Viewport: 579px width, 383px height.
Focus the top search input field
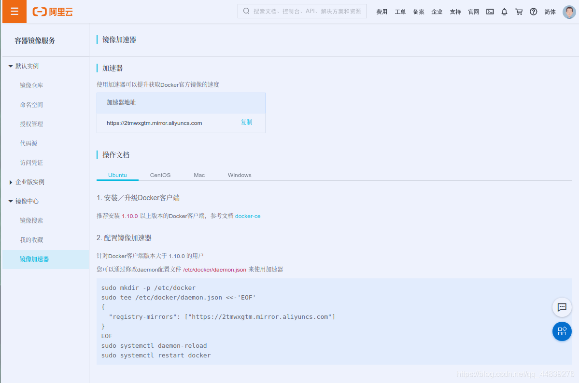coord(302,11)
